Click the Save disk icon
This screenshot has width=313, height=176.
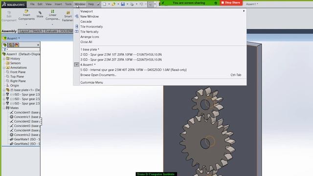pyautogui.click(x=123, y=4)
